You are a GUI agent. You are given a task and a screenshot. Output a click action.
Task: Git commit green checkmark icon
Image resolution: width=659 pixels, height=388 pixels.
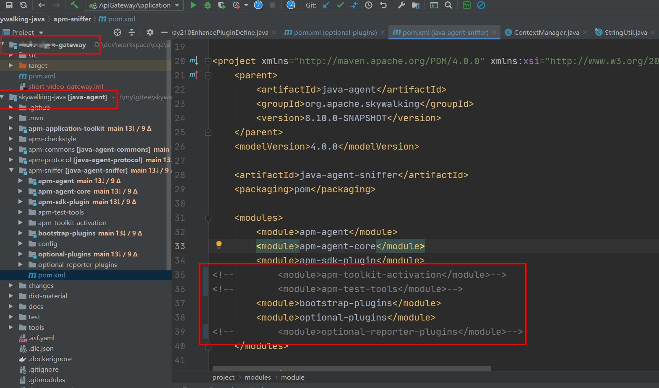pyautogui.click(x=340, y=5)
